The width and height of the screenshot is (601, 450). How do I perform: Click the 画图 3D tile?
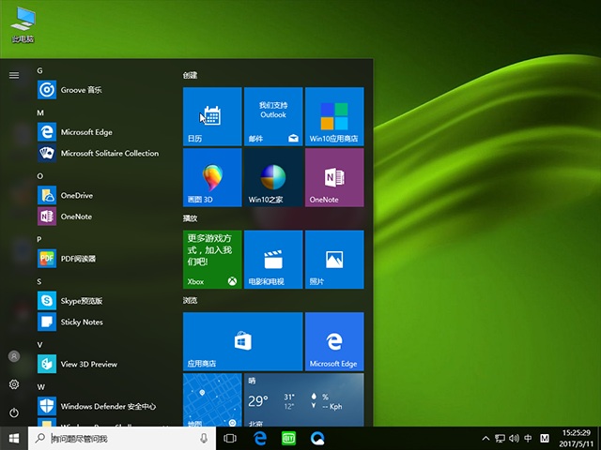click(211, 177)
